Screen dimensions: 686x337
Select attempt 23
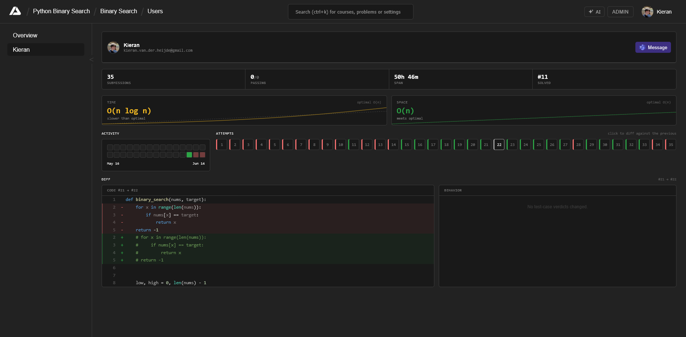(x=512, y=144)
